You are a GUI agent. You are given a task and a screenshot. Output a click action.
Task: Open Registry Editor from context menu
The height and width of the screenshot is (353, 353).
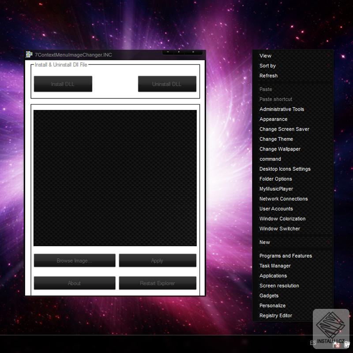click(293, 315)
